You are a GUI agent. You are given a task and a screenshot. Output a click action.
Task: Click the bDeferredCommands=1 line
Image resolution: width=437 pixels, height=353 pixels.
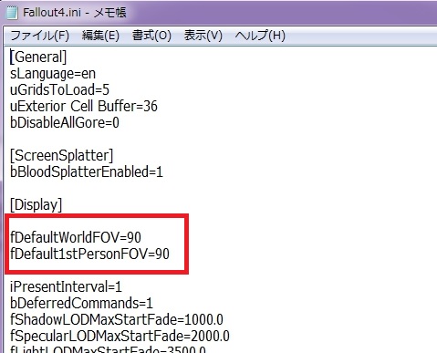(81, 303)
